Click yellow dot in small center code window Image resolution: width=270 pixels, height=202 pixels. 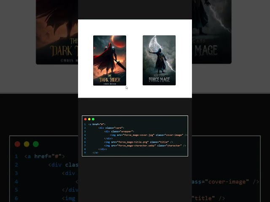[89, 119]
